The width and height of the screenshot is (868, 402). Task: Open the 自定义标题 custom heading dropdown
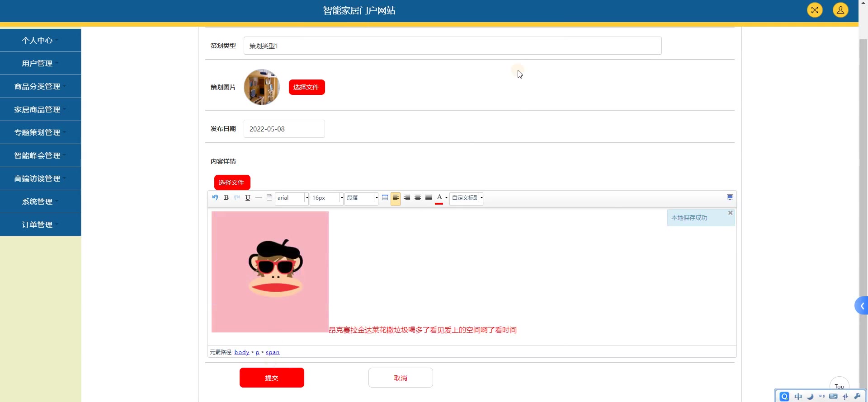point(467,198)
